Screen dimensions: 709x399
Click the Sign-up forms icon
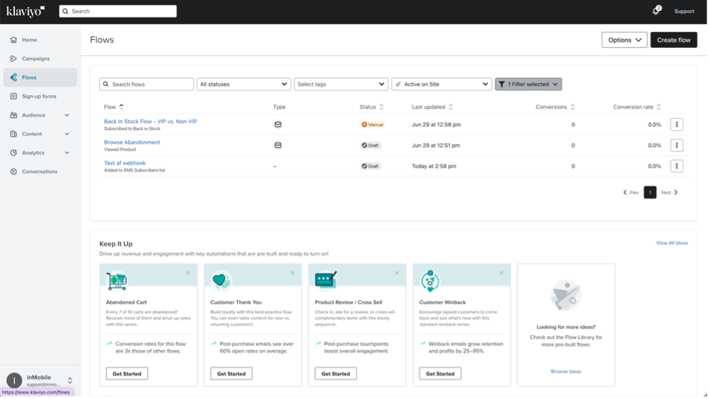(14, 96)
